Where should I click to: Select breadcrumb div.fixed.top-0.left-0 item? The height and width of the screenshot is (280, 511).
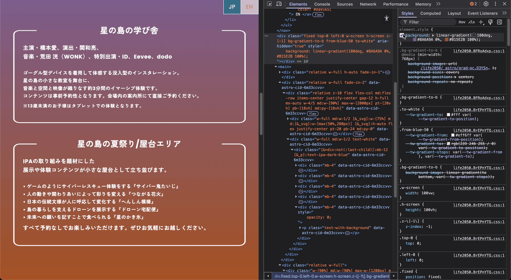click(x=332, y=276)
